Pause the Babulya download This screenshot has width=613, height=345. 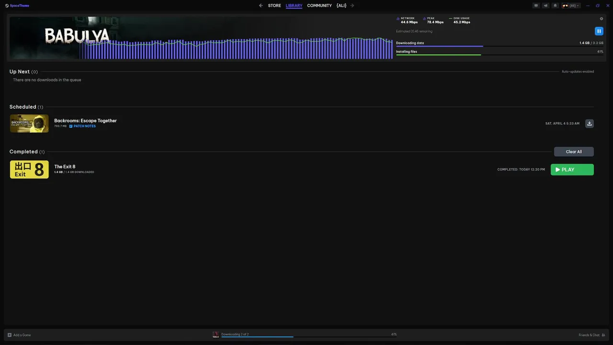coord(599,31)
